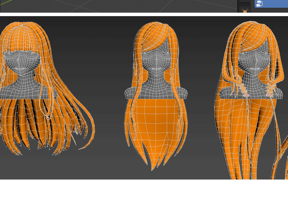Click the modifier icon in the blue row
This screenshot has height=206, width=288.
259,4
